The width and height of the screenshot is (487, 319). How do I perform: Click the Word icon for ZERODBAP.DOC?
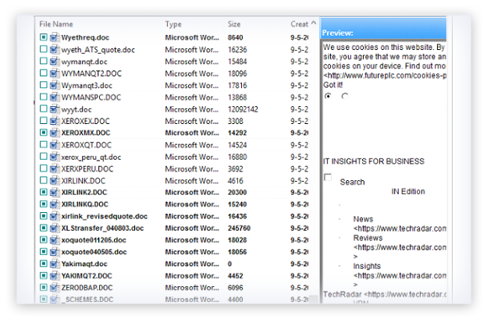[54, 288]
